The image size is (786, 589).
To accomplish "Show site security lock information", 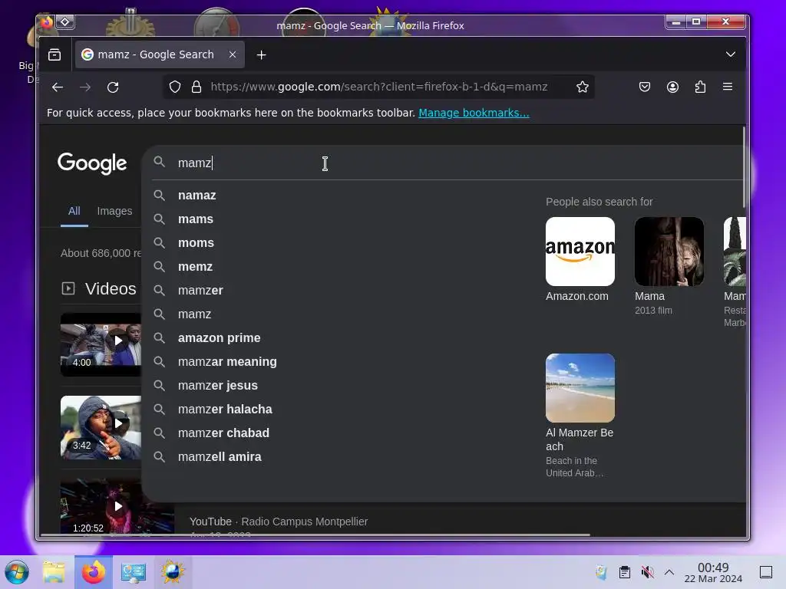I will tap(196, 87).
